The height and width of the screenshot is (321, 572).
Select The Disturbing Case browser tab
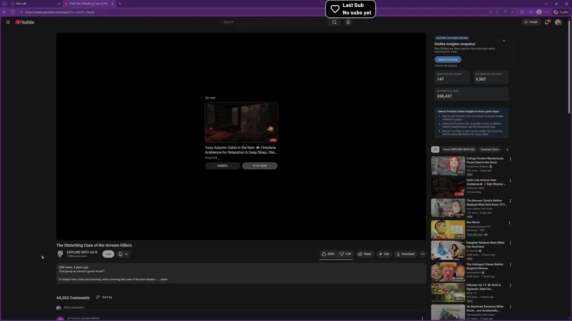(x=88, y=4)
